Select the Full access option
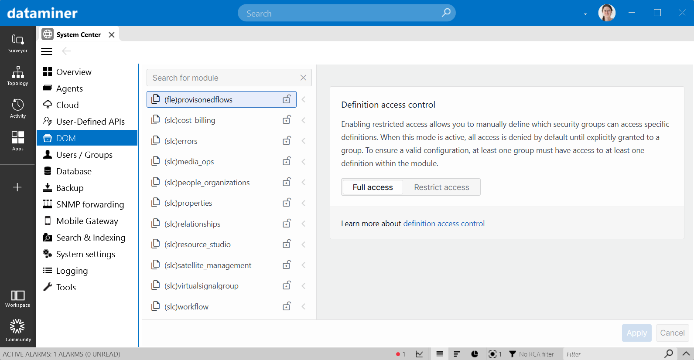Screen dimensions: 694x360 [x=373, y=187]
